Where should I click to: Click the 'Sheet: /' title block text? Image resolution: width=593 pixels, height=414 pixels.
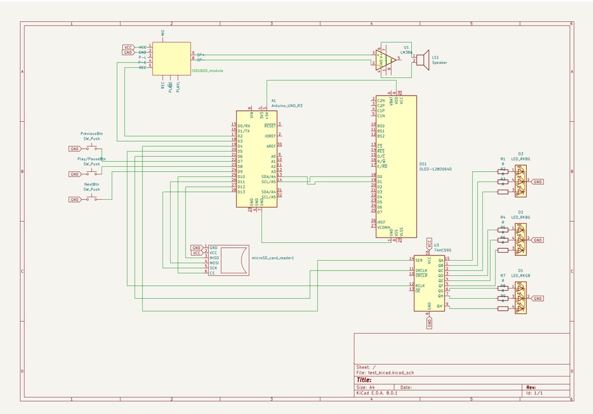click(366, 367)
